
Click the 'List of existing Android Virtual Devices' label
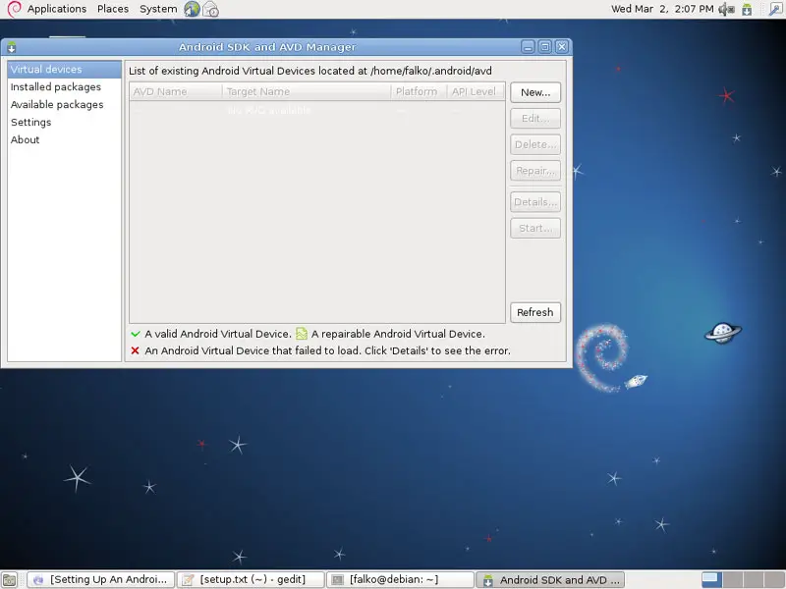(310, 71)
